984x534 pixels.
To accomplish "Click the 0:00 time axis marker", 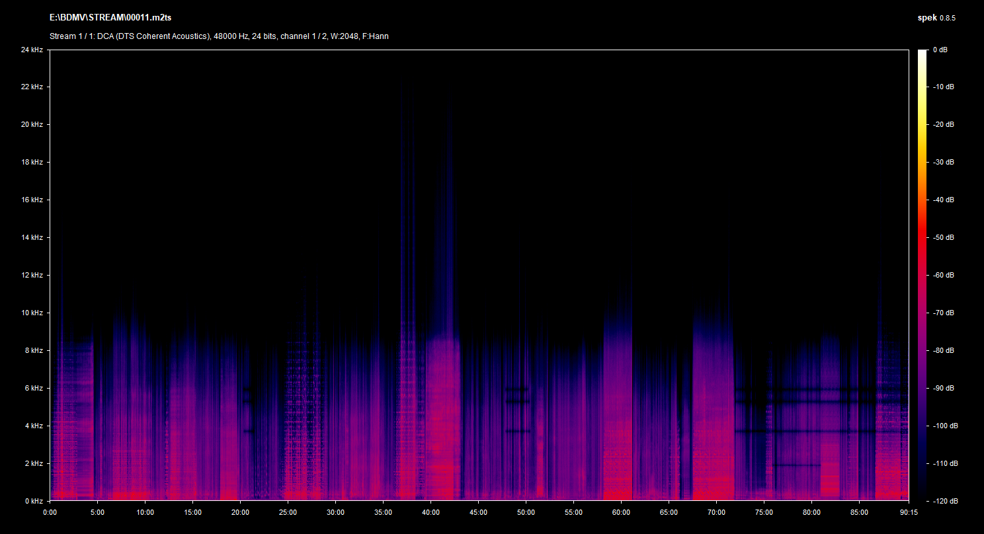I will [50, 512].
